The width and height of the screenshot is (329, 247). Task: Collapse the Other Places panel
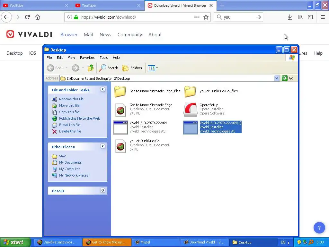[102, 146]
